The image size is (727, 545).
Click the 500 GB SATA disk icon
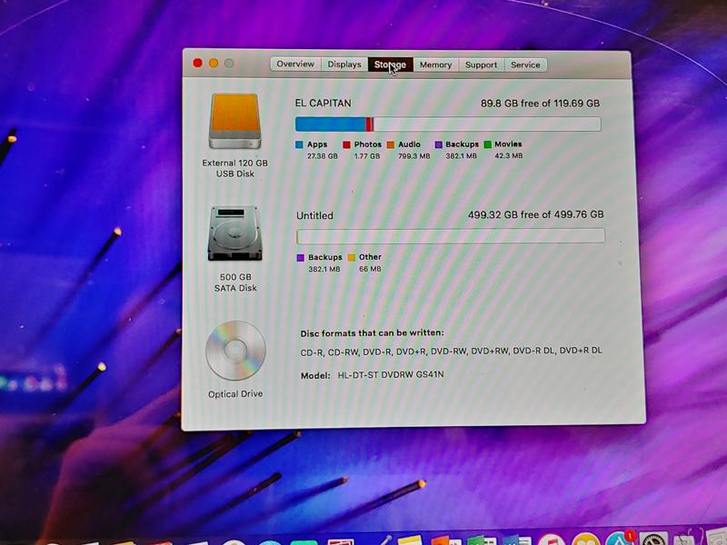(x=235, y=233)
